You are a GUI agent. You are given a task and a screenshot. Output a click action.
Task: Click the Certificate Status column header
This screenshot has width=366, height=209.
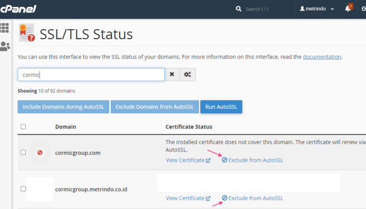[189, 127]
